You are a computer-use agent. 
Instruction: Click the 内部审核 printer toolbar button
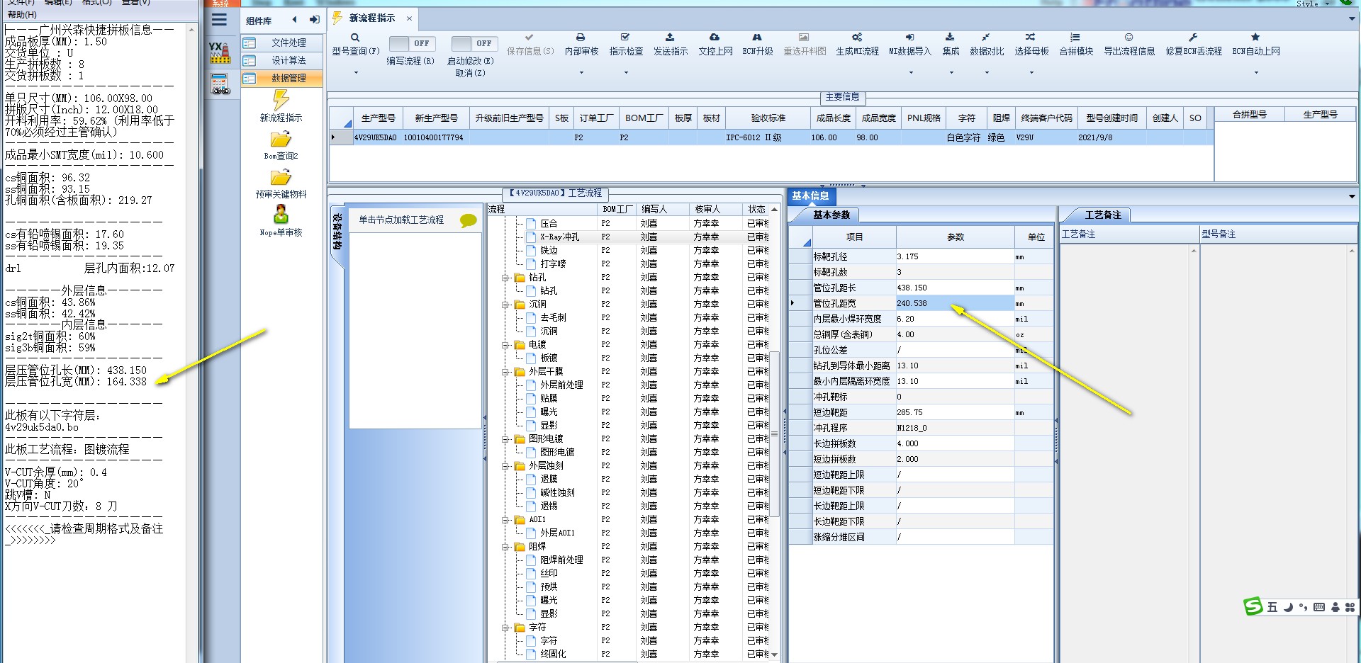(x=581, y=44)
